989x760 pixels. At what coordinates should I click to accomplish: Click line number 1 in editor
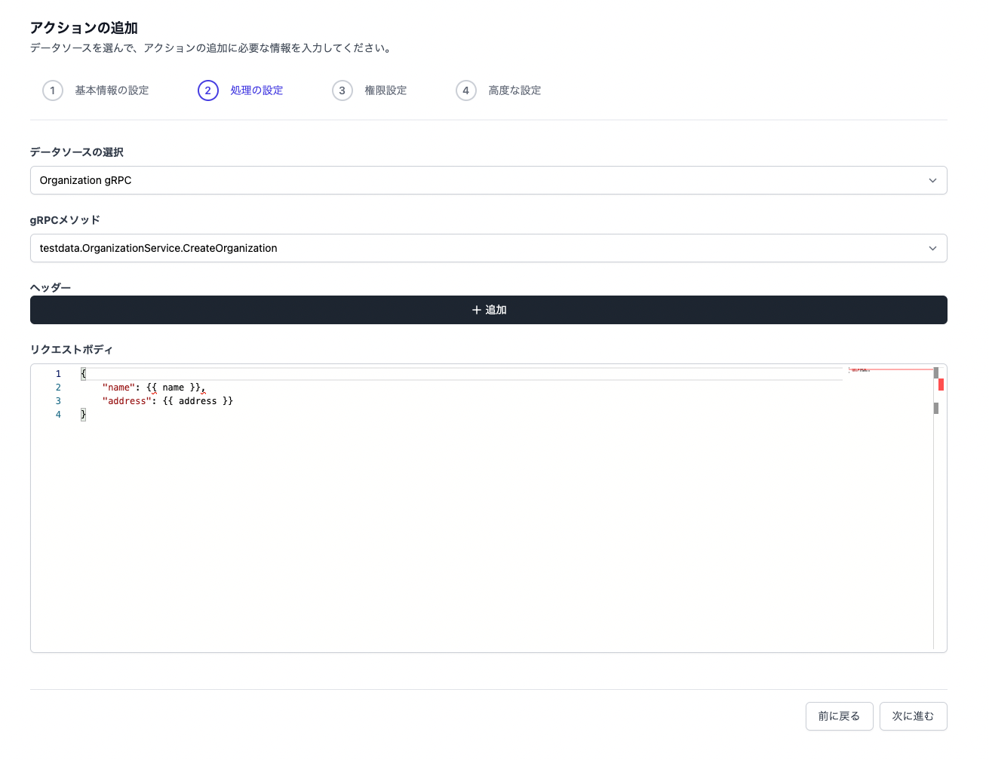[x=58, y=374]
